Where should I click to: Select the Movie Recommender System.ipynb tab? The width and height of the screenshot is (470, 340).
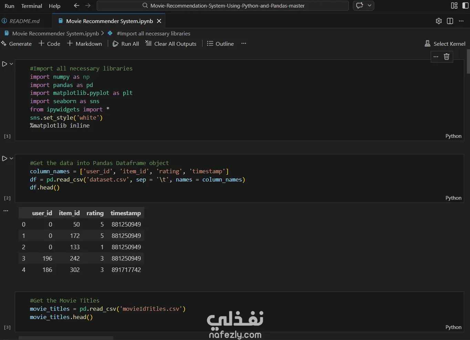[109, 21]
